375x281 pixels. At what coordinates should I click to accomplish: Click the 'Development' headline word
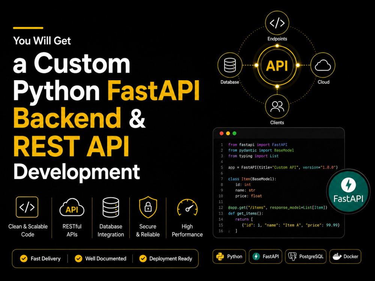pyautogui.click(x=76, y=172)
